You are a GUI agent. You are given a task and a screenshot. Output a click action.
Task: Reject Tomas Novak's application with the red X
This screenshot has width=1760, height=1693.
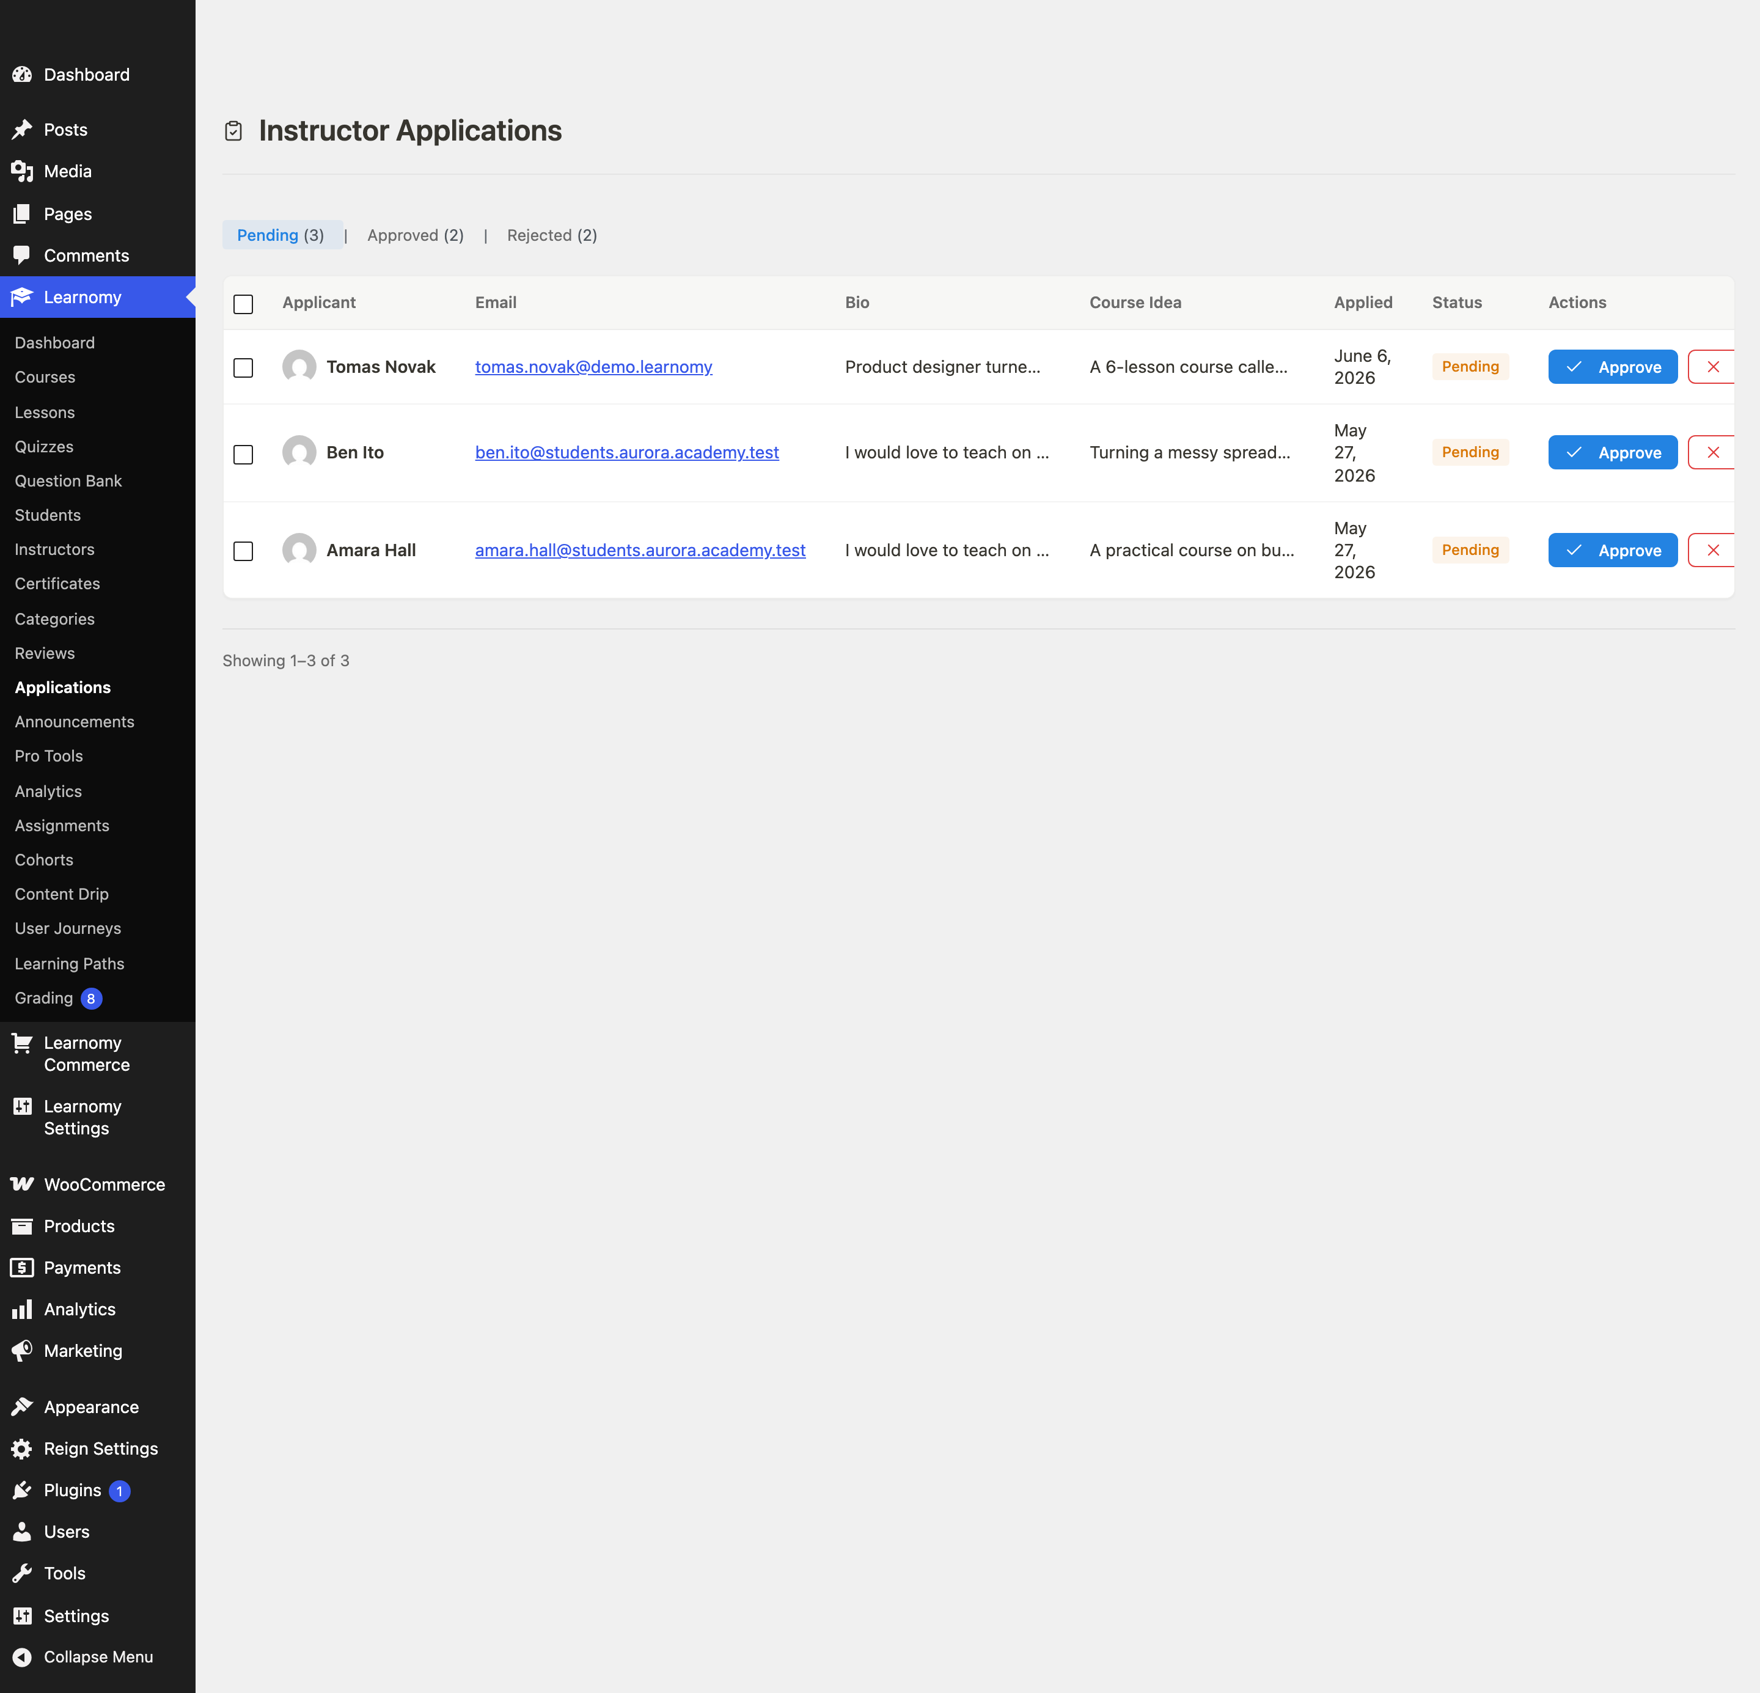click(x=1712, y=367)
